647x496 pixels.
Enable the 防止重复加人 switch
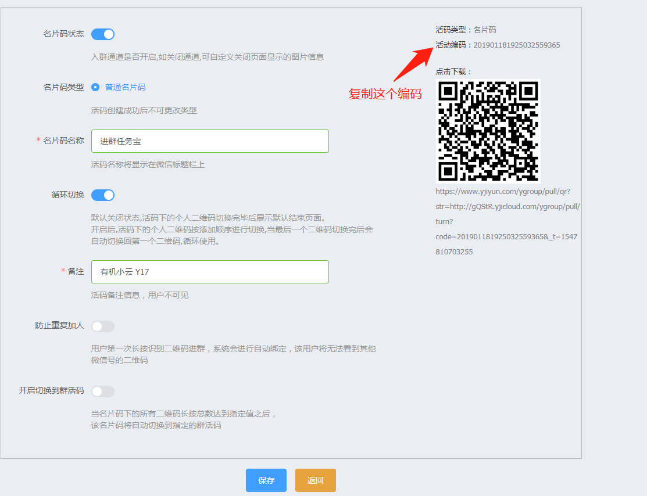click(103, 326)
